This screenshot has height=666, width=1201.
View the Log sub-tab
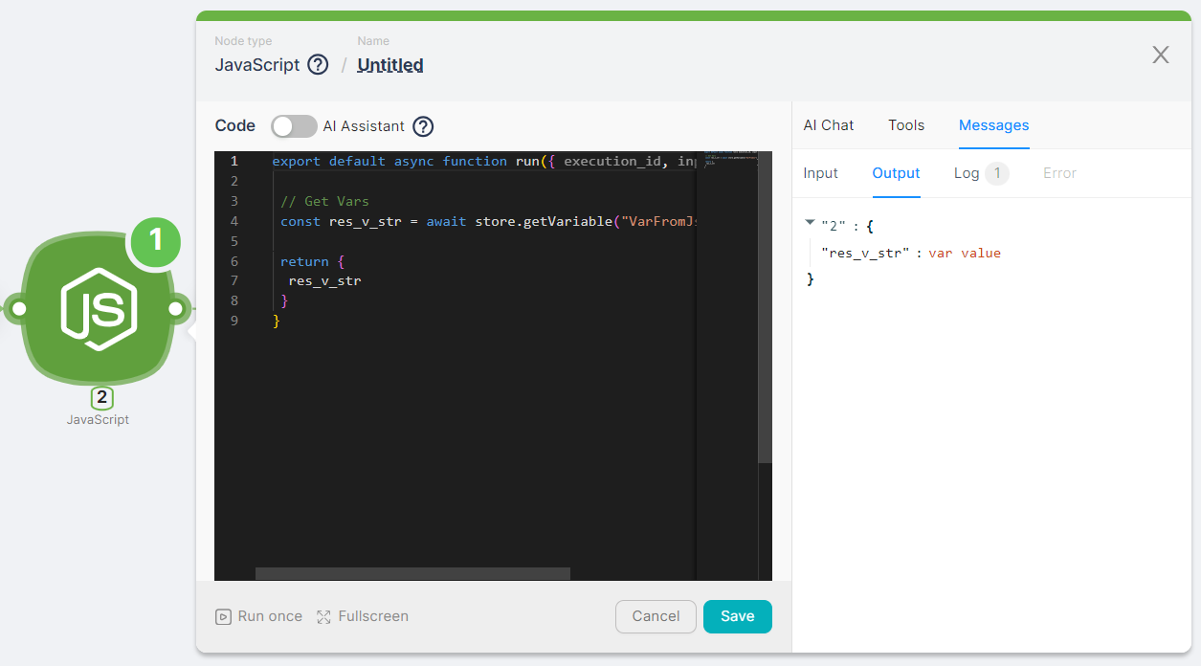pos(967,173)
